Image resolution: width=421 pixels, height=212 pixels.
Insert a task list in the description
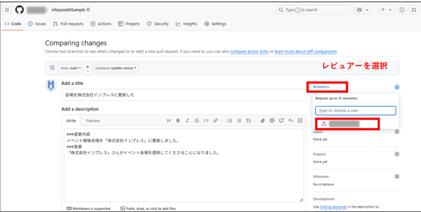tap(249, 120)
